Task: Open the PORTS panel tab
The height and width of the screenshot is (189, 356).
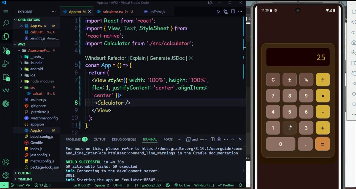Action: 168,140
